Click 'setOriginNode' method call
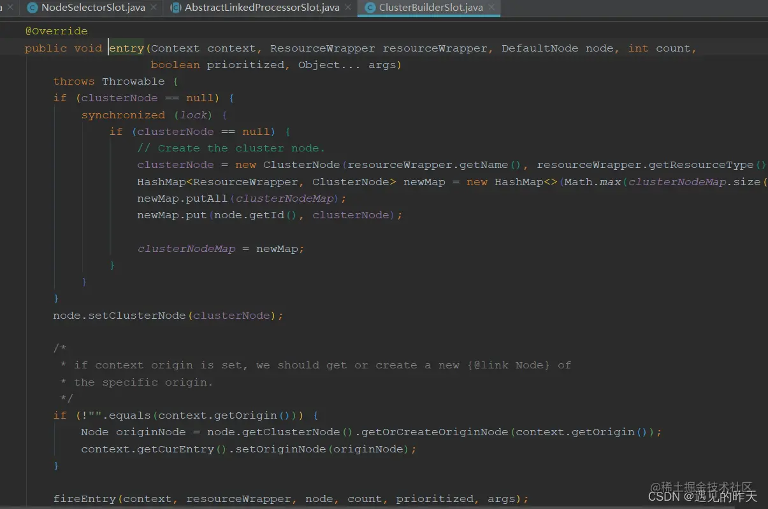Screen dimensions: 768x509 click(x=280, y=449)
